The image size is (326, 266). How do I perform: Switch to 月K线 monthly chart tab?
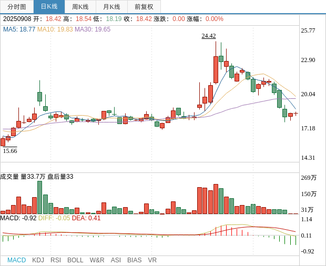pyautogui.click(x=111, y=7)
